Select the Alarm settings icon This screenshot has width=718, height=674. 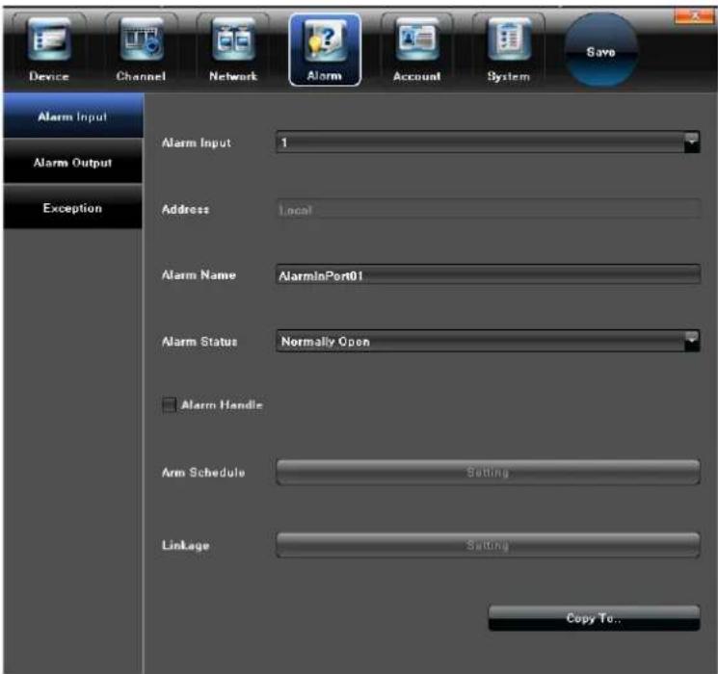[325, 49]
